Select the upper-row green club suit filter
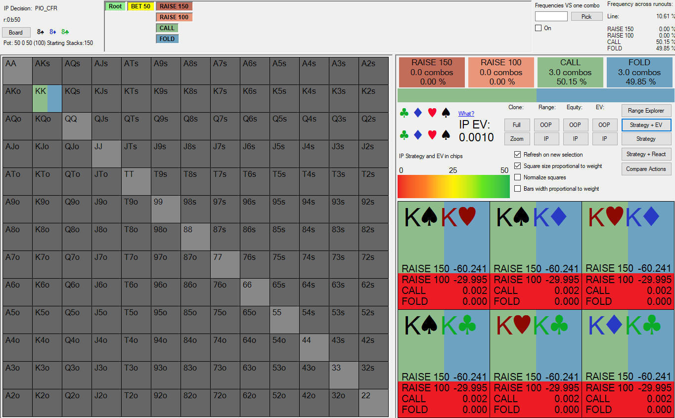675x418 pixels. (404, 113)
